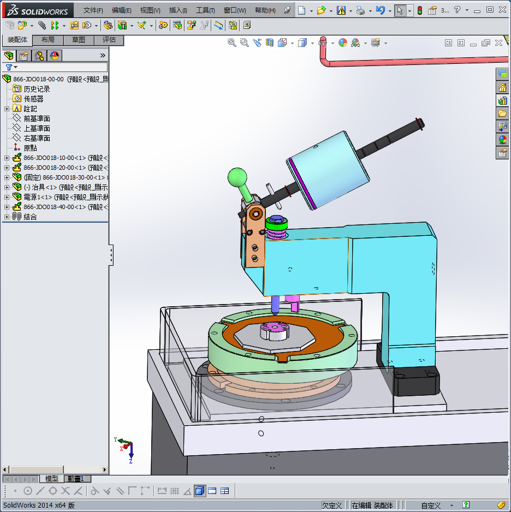Image resolution: width=511 pixels, height=512 pixels.
Task: Click the Edit Appearance color ball icon
Action: tap(343, 43)
